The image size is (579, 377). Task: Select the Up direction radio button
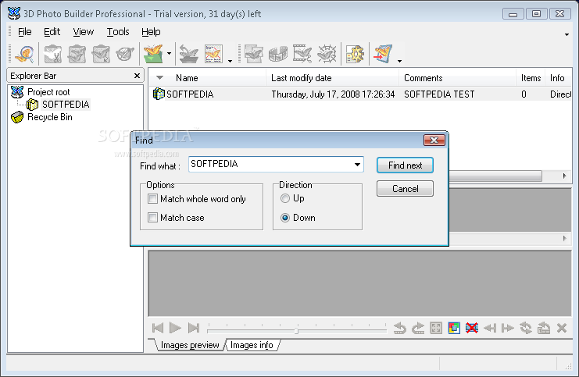285,198
